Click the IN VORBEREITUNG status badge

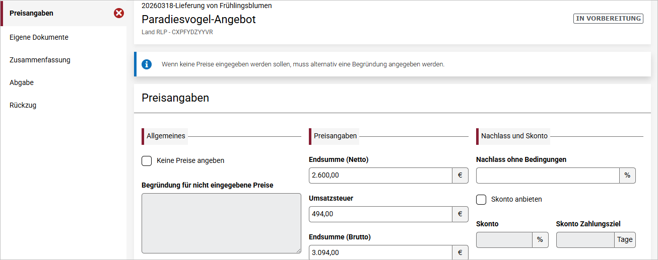pos(608,19)
